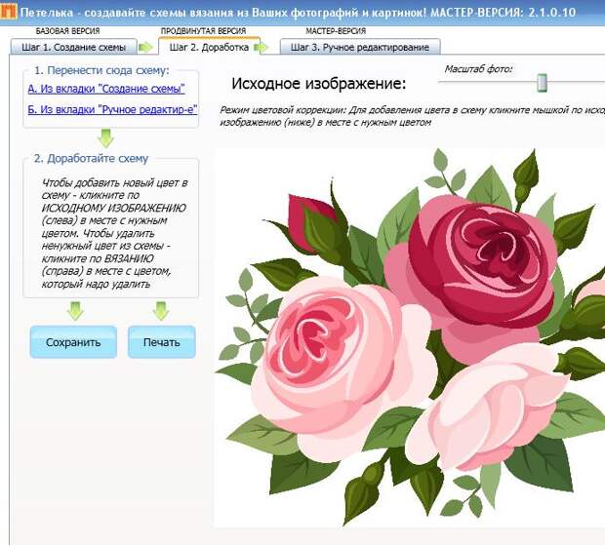
Task: Click slider track left of the Масштаб фото handle
Action: click(x=488, y=82)
